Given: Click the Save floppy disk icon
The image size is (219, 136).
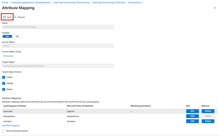Looking at the screenshot, I should click(x=5, y=17).
